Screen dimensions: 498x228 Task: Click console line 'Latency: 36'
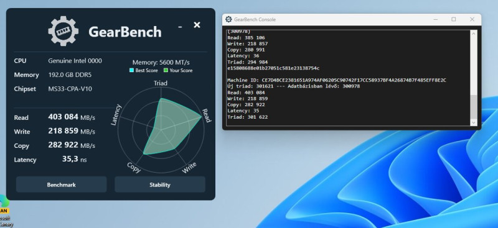(x=243, y=56)
